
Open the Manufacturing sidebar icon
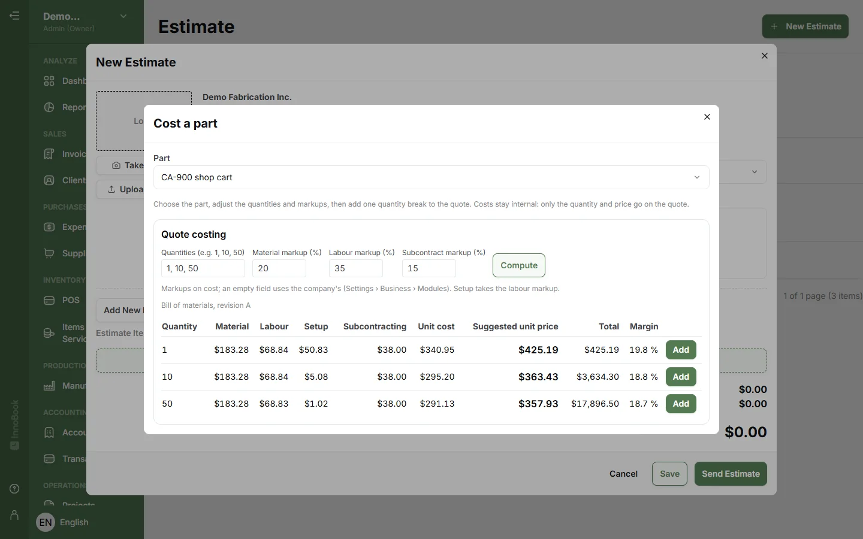49,386
